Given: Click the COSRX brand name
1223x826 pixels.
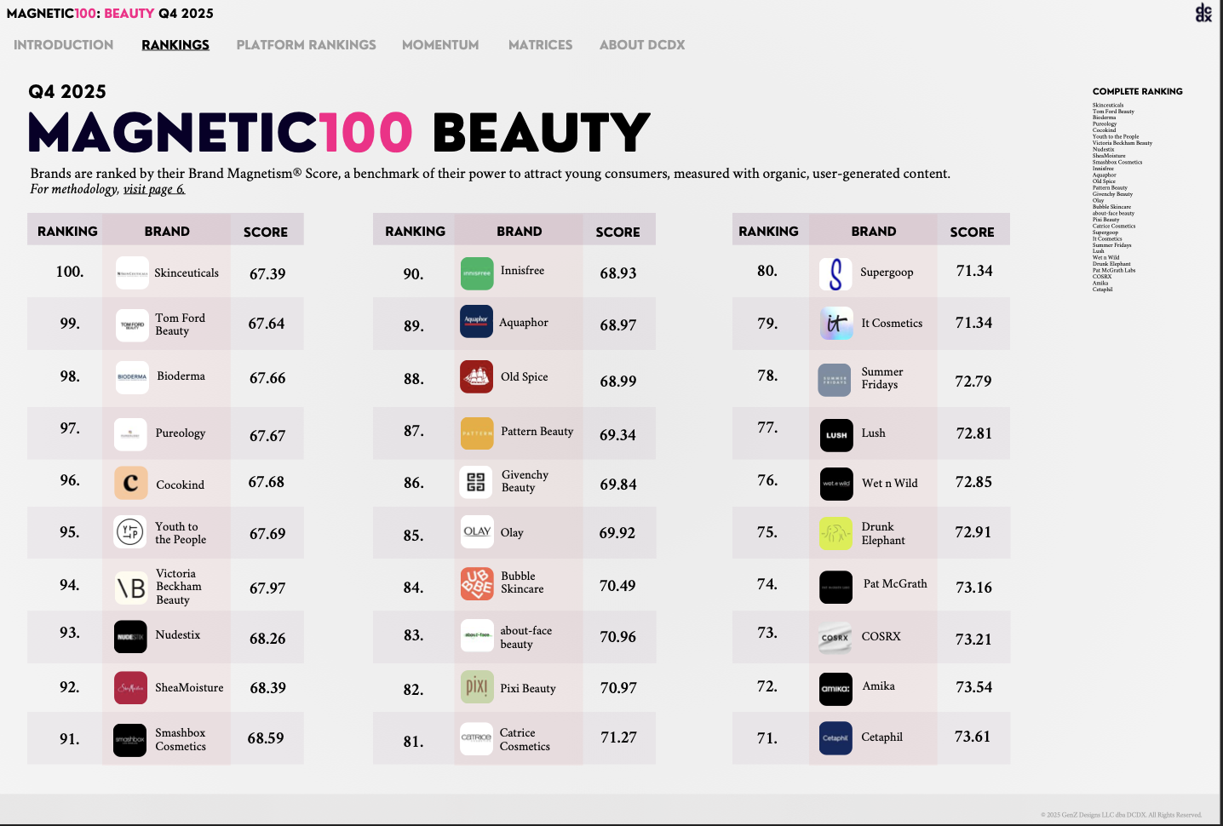Looking at the screenshot, I should (x=881, y=636).
